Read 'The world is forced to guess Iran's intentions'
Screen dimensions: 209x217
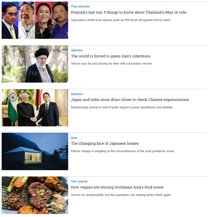111,56
